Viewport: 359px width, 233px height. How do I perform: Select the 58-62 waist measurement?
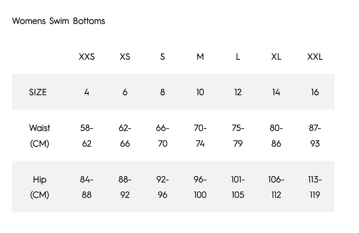point(87,136)
